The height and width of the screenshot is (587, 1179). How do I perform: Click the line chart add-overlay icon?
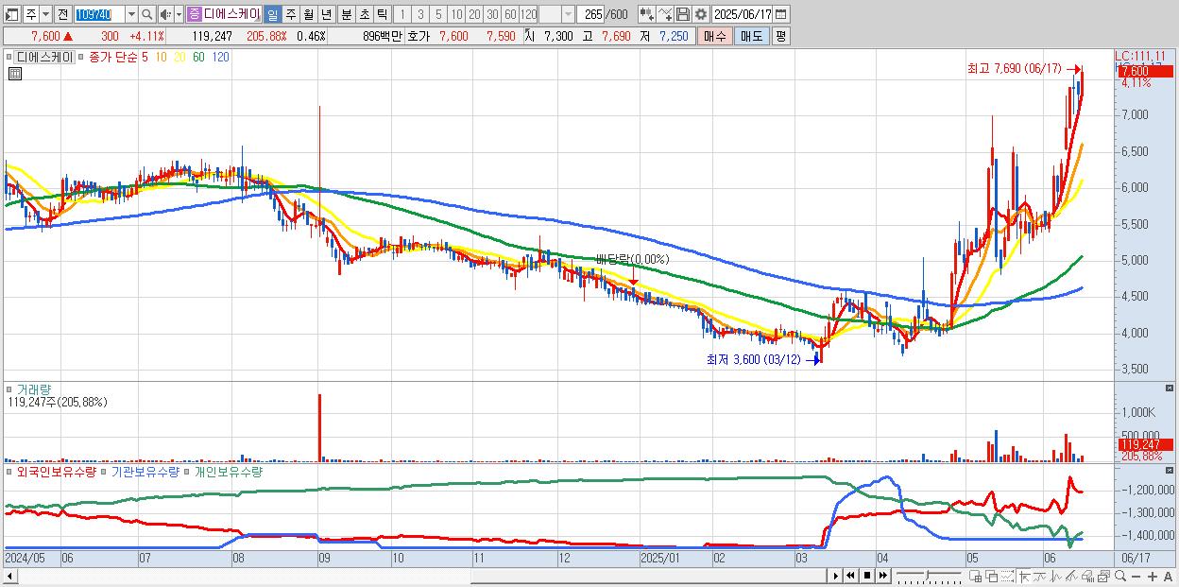665,14
